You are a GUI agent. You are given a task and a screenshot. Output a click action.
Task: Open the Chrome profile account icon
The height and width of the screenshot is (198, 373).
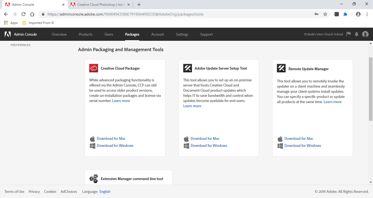358,14
